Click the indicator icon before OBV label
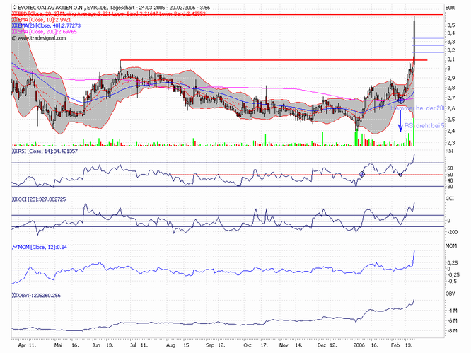 pyautogui.click(x=15, y=296)
